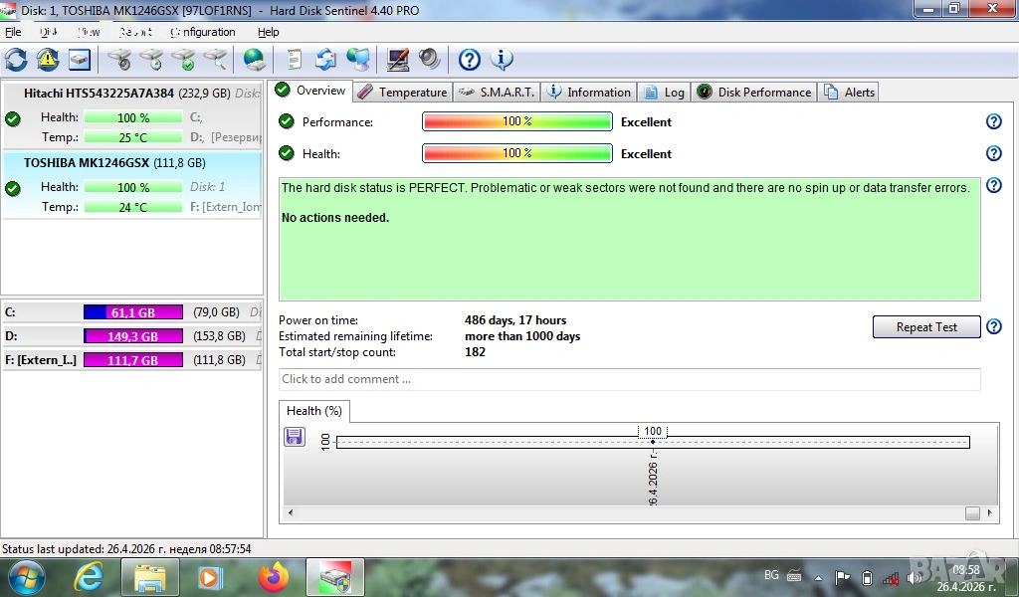Open Firefox from the Windows taskbar

272,576
